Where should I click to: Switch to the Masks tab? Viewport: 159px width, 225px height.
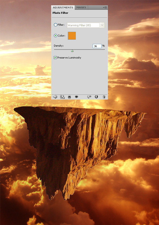81,8
